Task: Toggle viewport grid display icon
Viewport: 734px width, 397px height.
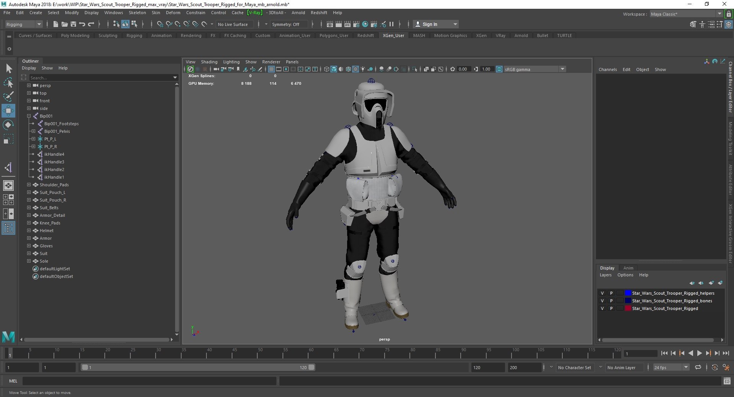Action: 271,69
